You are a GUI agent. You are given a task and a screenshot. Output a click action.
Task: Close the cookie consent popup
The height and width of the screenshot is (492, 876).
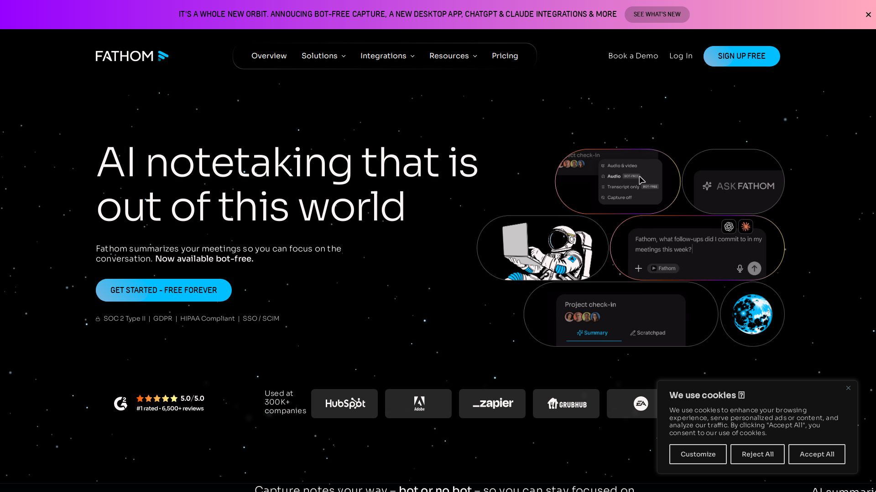coord(848,388)
